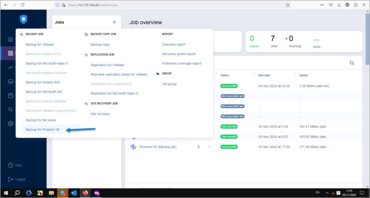
Task: Open the Calendar icon in sidebar
Action: pos(11,95)
